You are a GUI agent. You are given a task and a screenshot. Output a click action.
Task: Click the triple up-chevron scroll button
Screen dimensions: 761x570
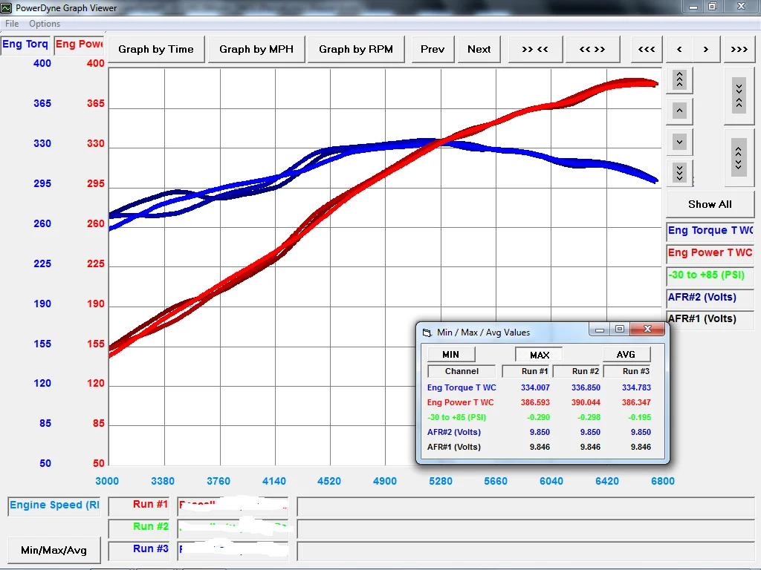tap(679, 79)
